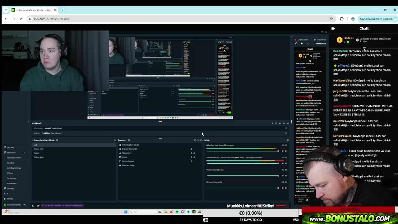Open Dashboard Home in the sidebar
This screenshot has height=224, width=398.
[x=14, y=158]
